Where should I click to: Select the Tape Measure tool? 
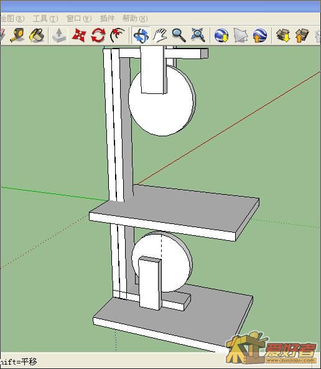pos(17,35)
